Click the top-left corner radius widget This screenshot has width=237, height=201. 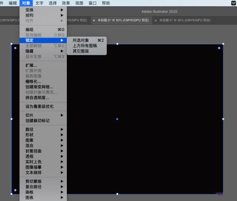15,48
